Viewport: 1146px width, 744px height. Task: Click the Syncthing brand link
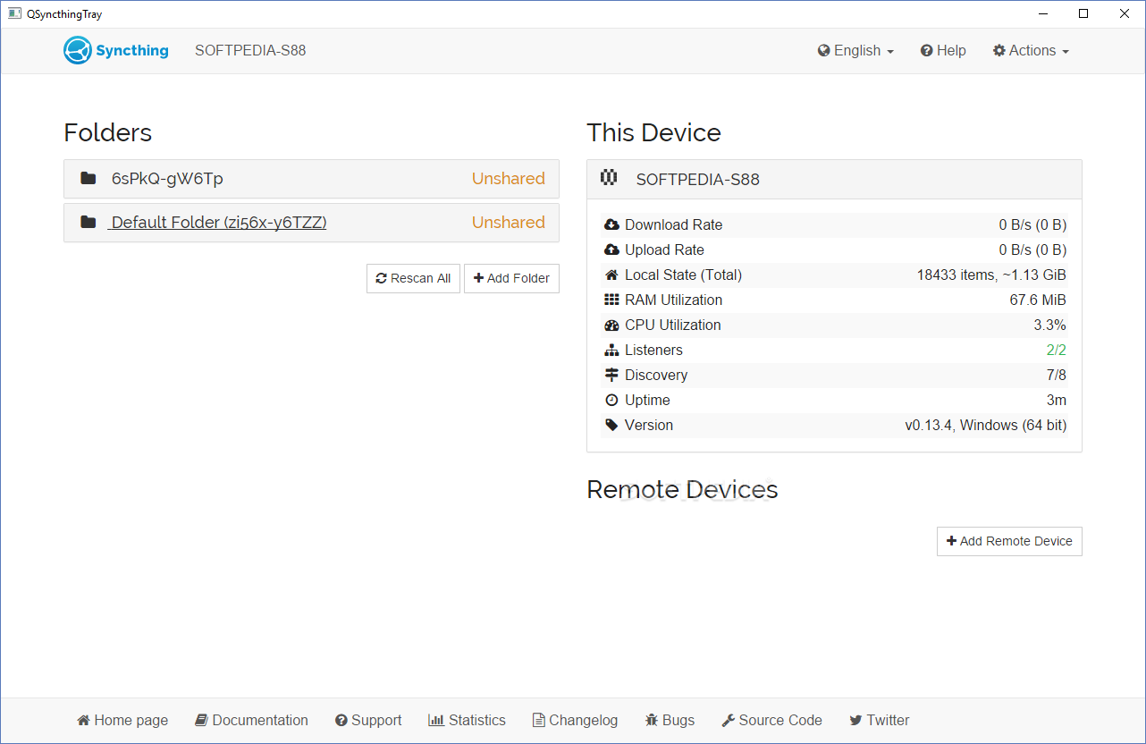pos(116,50)
